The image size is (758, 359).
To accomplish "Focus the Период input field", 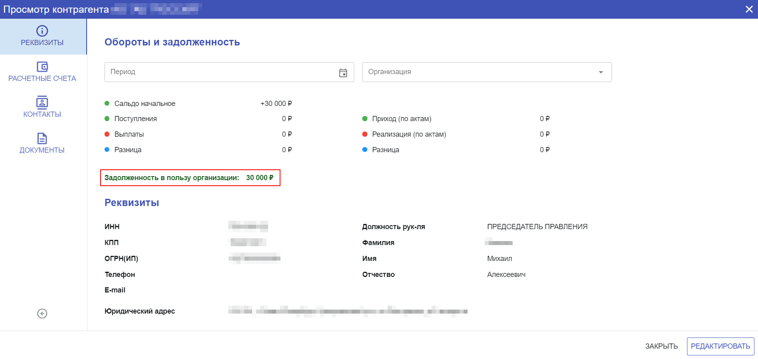I will click(219, 72).
